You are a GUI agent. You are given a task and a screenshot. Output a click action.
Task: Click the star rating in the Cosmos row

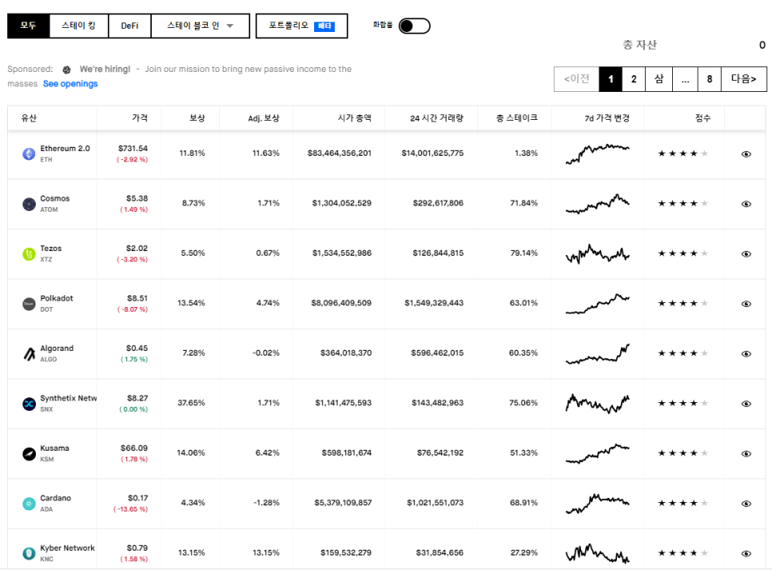coord(682,203)
